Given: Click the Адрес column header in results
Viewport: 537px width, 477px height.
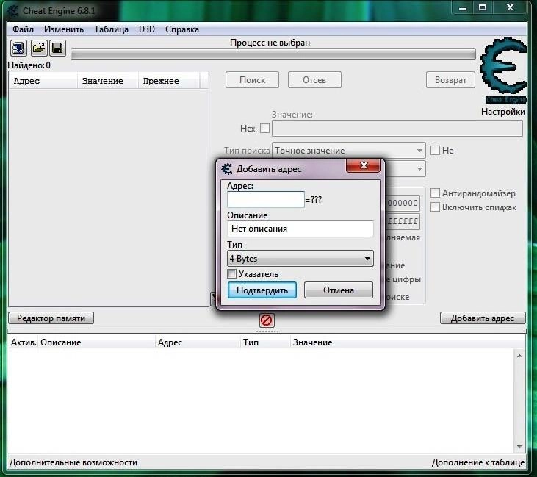Looking at the screenshot, I should tap(43, 81).
